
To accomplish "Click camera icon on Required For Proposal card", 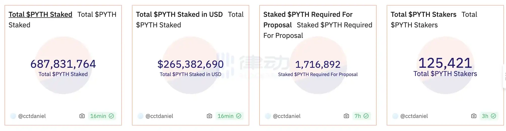I will pos(346,116).
